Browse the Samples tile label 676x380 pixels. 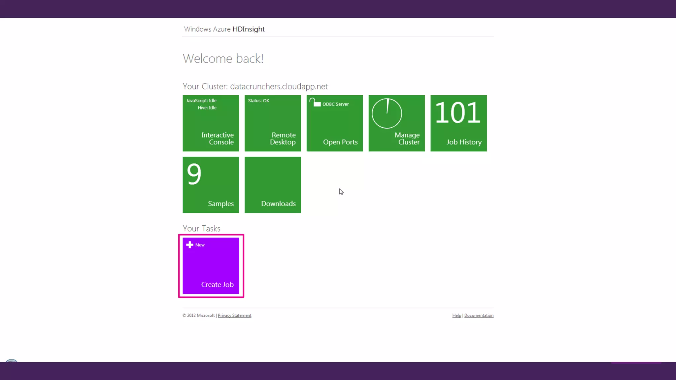[x=220, y=204]
